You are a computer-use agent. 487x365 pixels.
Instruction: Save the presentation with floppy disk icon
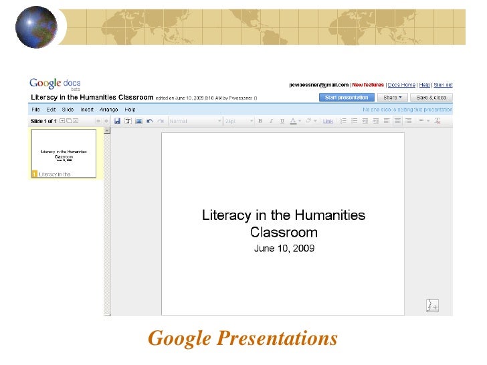tap(117, 121)
